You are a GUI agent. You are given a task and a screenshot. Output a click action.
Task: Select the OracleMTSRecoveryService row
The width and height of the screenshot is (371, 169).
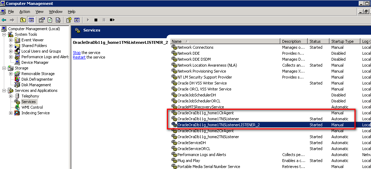[x=271, y=107]
